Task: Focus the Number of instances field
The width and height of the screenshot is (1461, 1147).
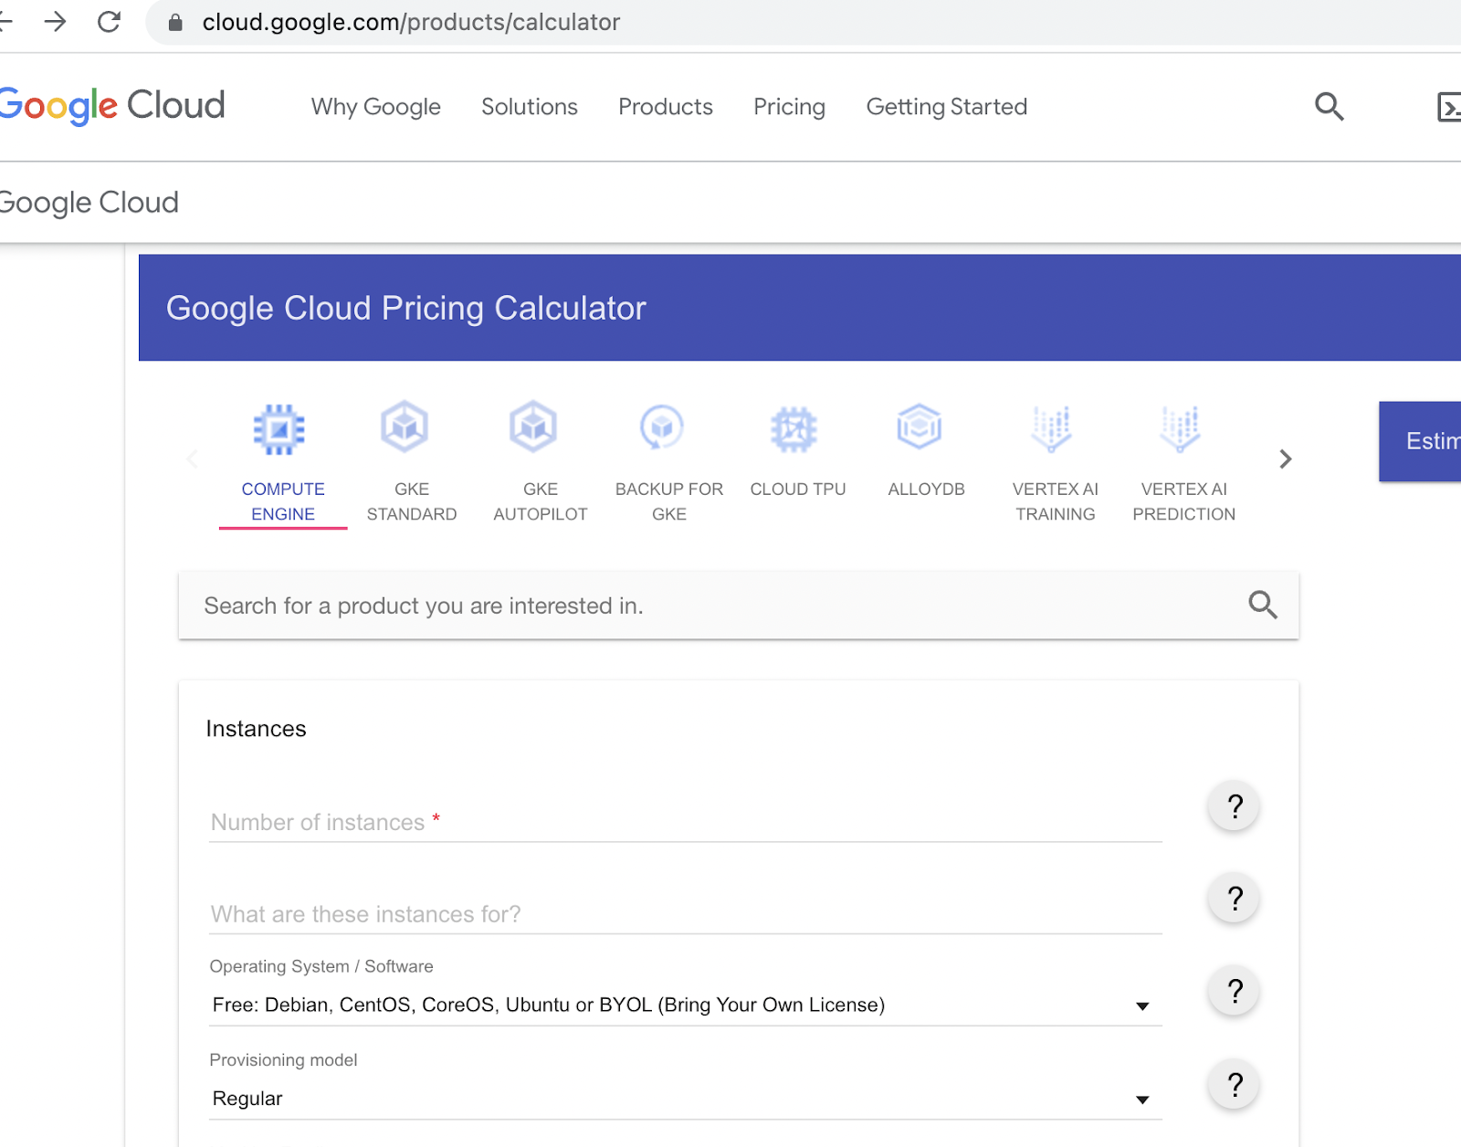Action: (686, 821)
